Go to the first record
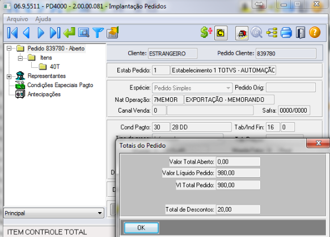Viewport: 330px width, 237px height. coord(12,33)
